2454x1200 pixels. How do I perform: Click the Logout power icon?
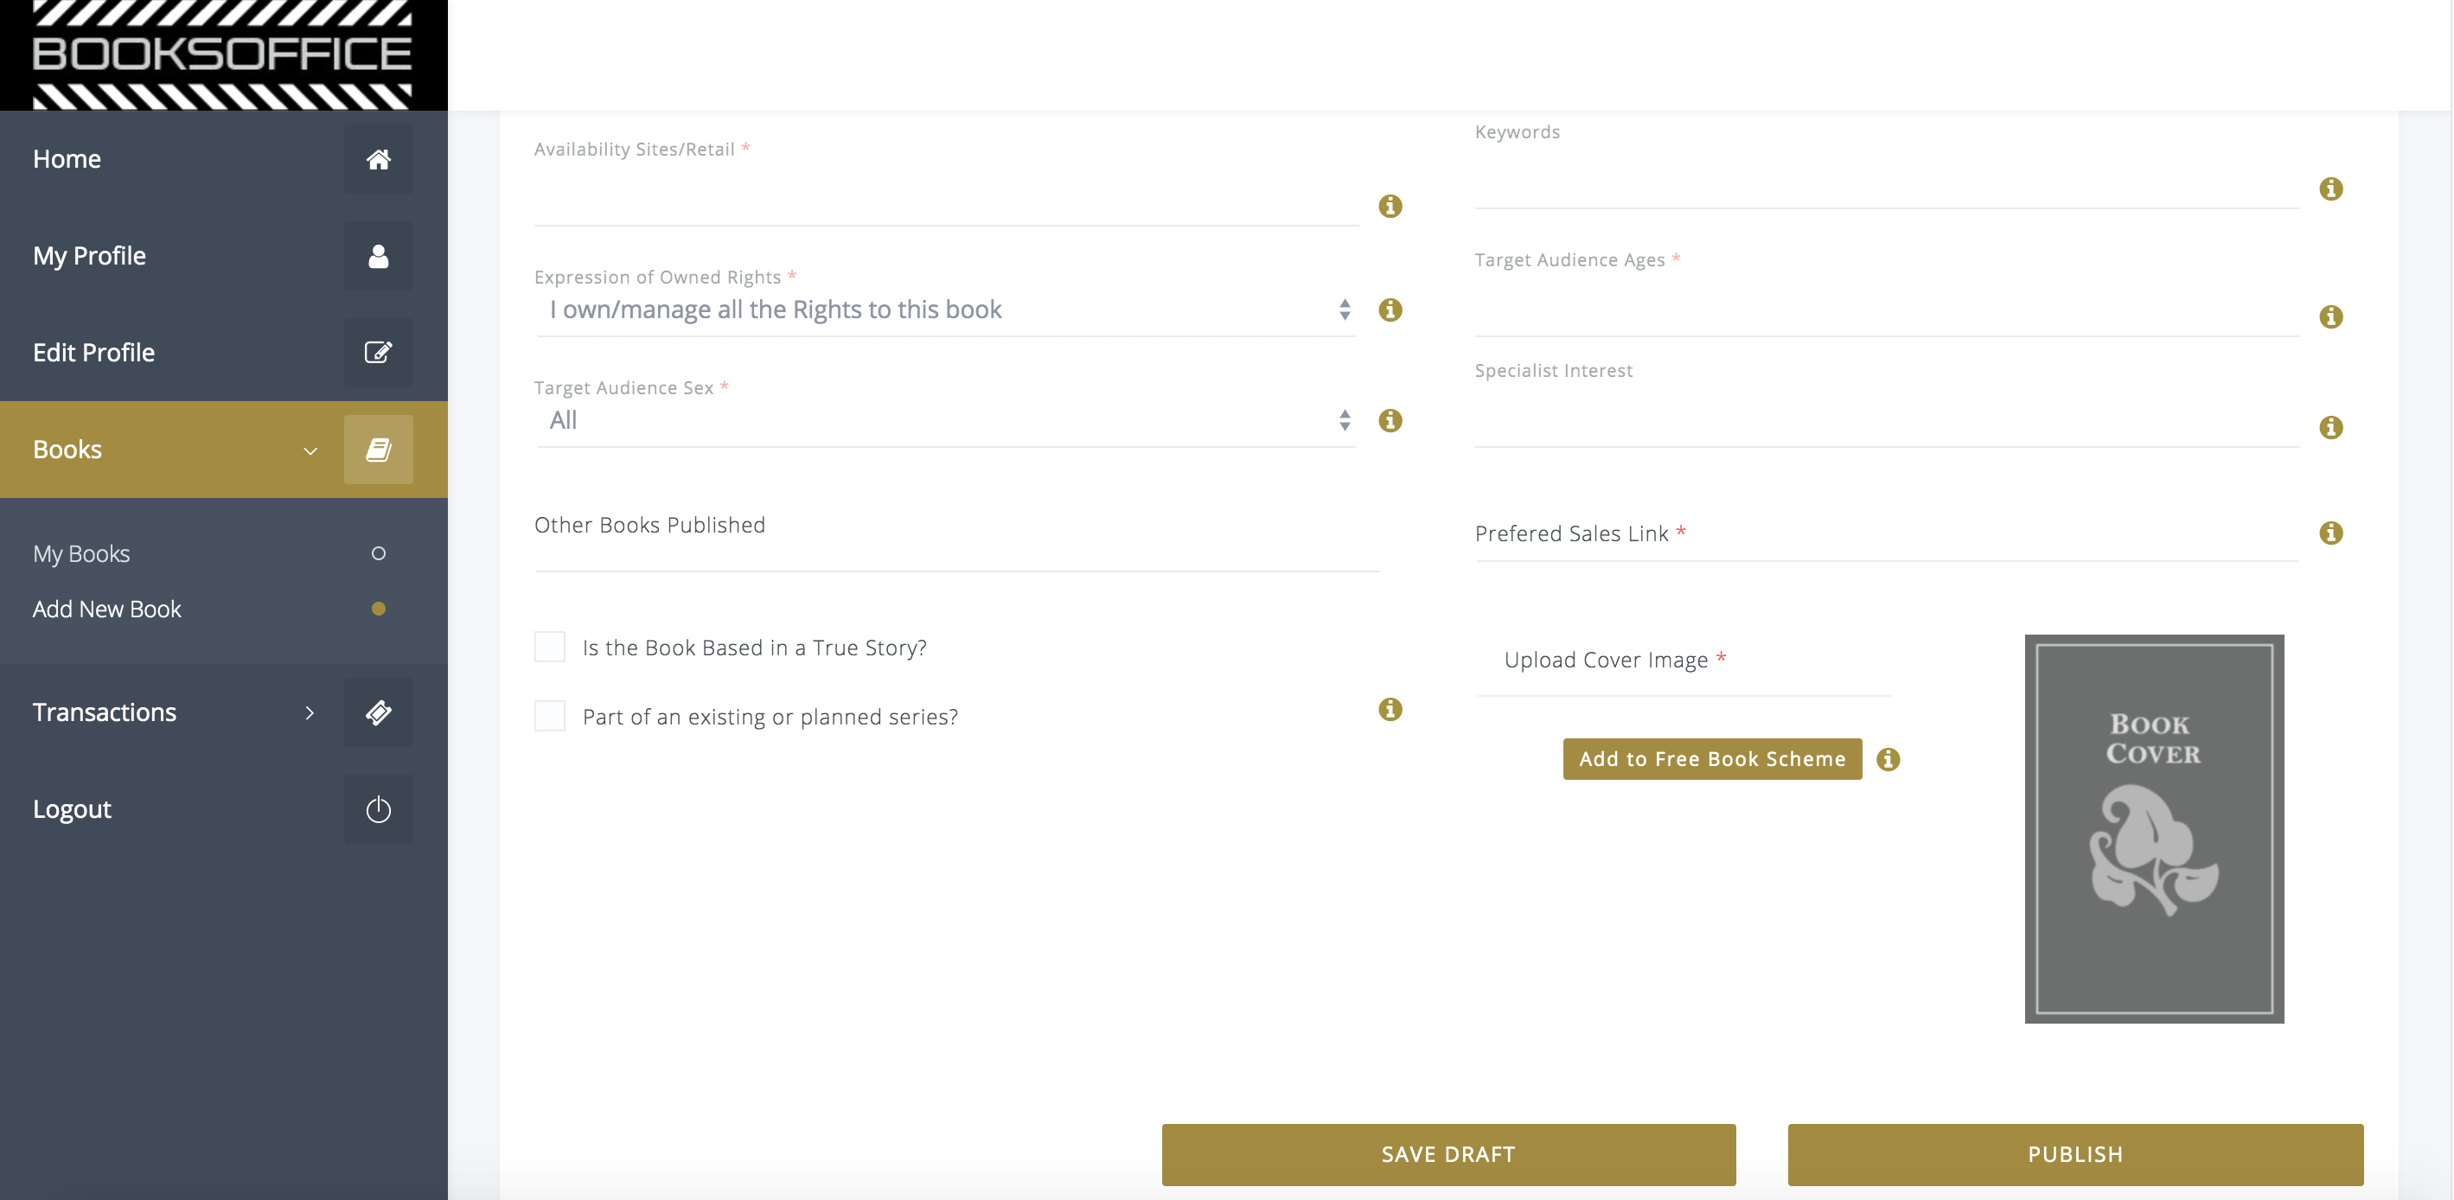(x=378, y=809)
